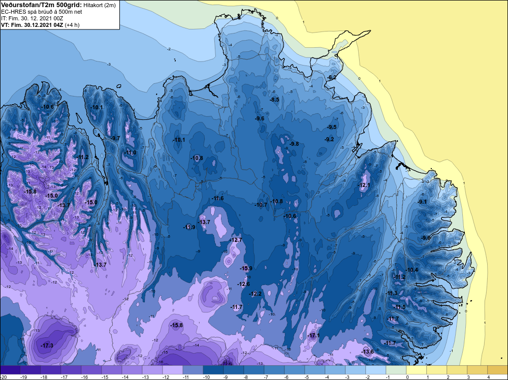Select the -11.0 temperature label
Viewport: 508px width, 380px height.
click(130, 153)
